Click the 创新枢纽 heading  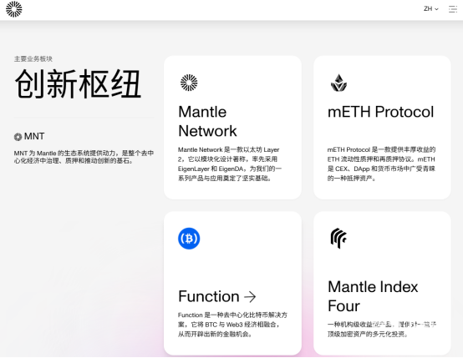[78, 83]
